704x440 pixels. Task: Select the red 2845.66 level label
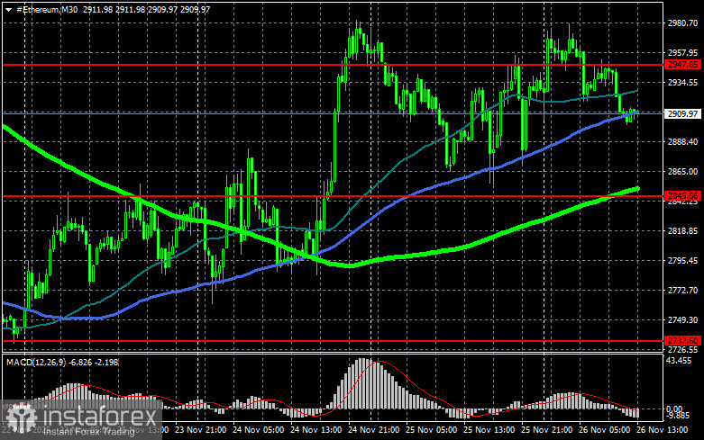[x=682, y=196]
